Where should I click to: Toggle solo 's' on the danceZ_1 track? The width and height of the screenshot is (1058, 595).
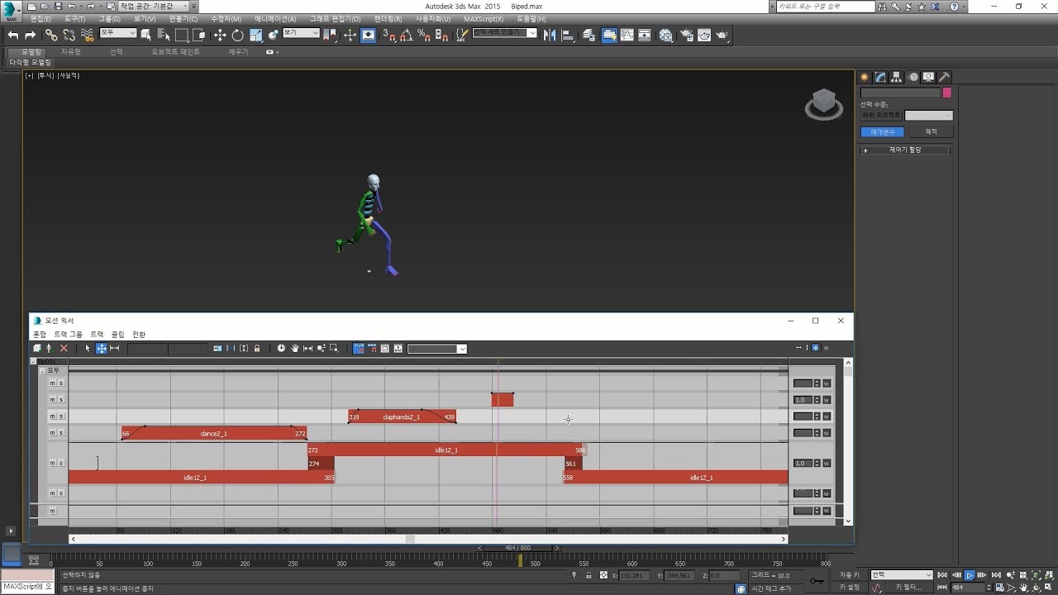point(60,433)
